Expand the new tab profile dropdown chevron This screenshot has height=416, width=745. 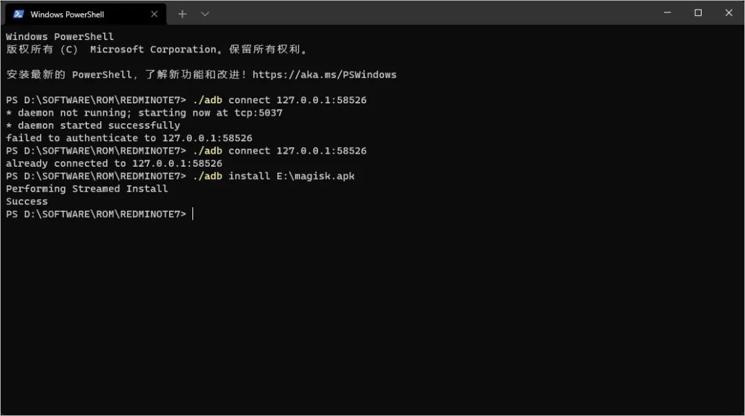(205, 14)
